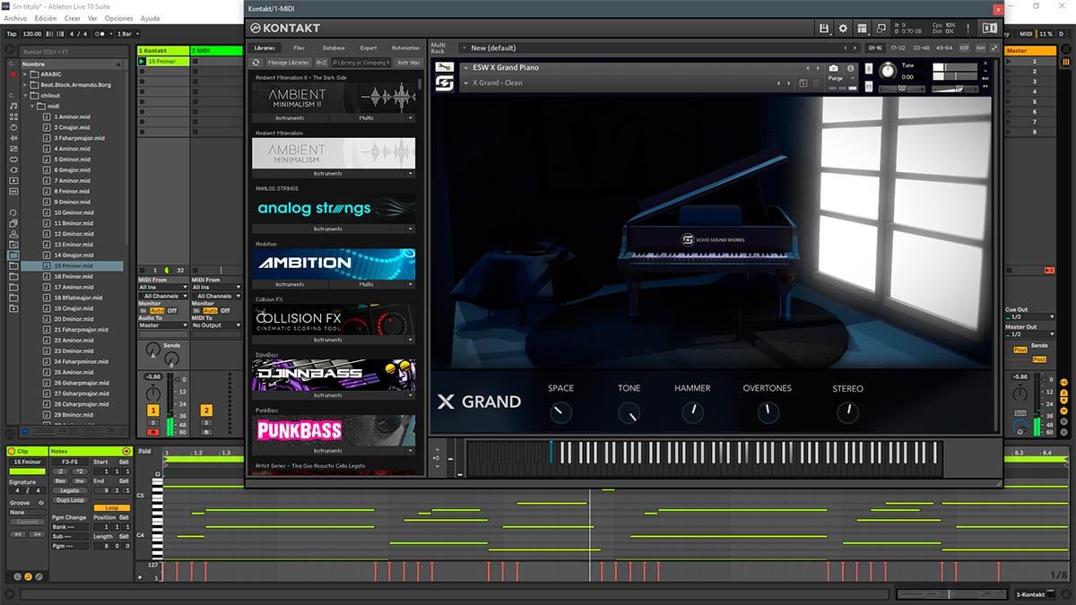The image size is (1076, 605).
Task: Toggle the piano roll Fold button
Action: pos(145,451)
